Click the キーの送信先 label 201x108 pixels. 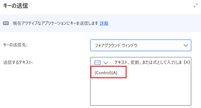pyautogui.click(x=15, y=45)
